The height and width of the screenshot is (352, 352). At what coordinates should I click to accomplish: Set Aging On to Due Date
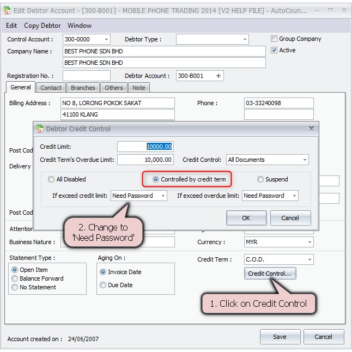(x=103, y=285)
